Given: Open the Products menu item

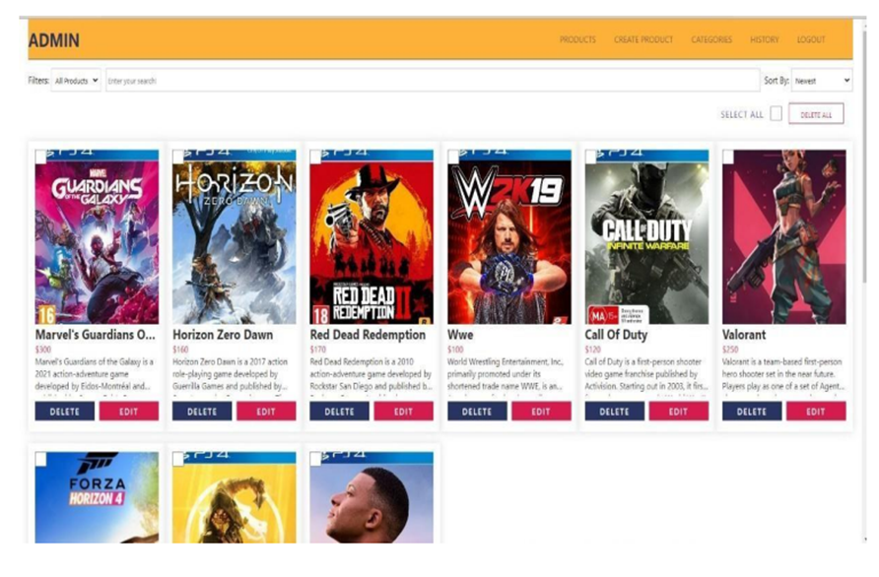Looking at the screenshot, I should click(x=577, y=39).
